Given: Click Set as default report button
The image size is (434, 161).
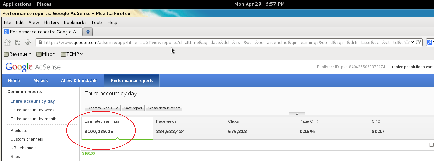Looking at the screenshot, I should coord(163,108).
